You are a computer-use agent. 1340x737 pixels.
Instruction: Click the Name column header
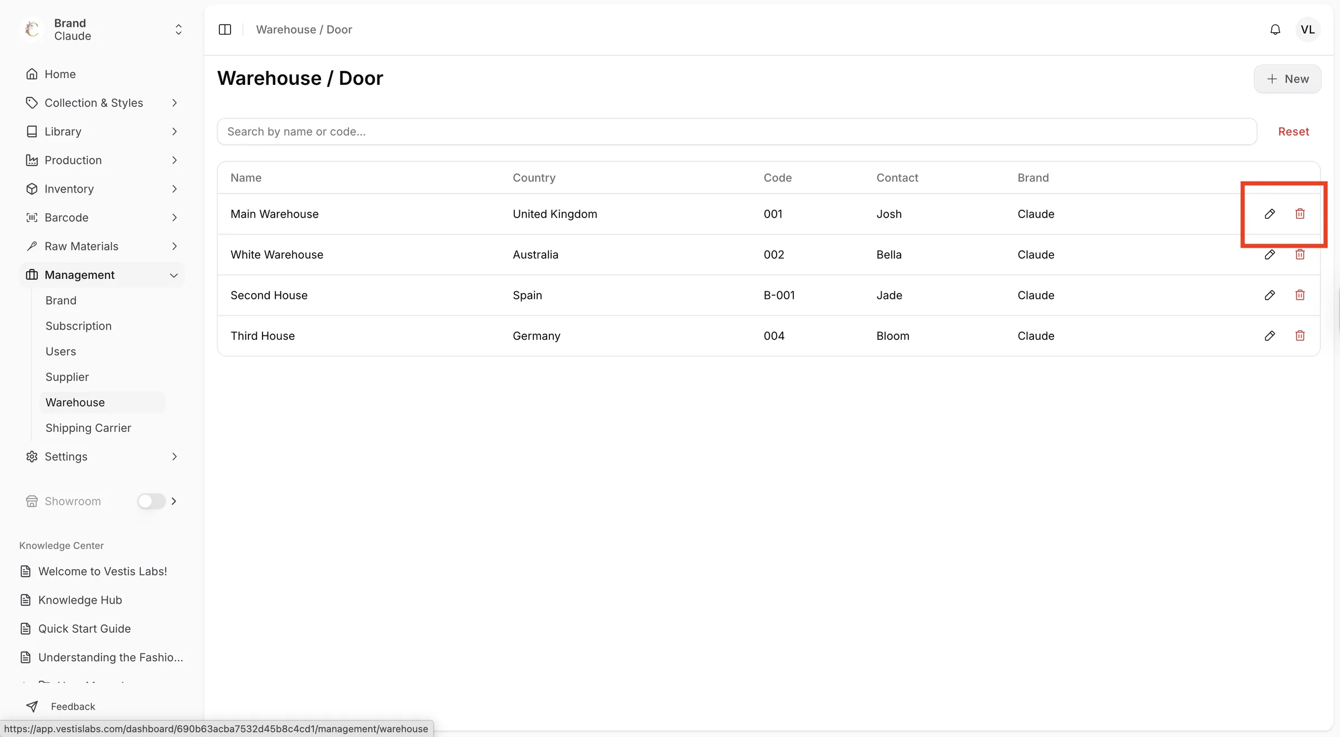(246, 178)
